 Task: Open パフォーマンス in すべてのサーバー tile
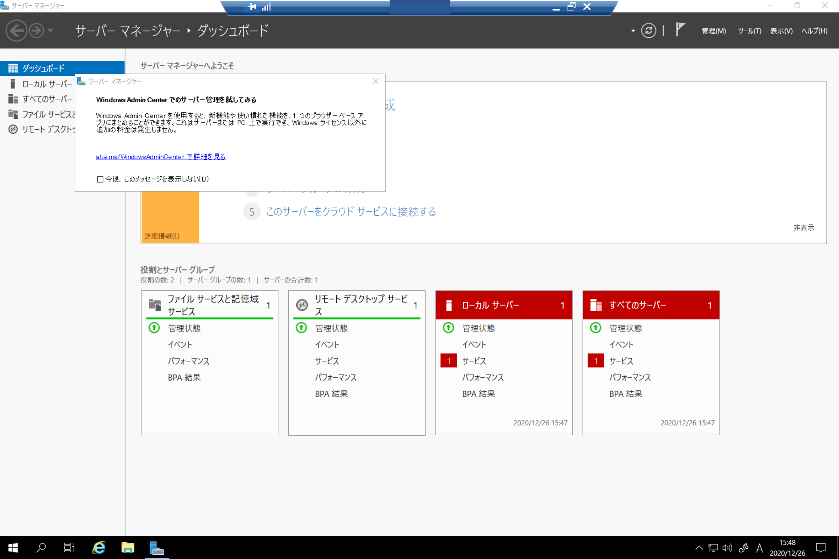(630, 377)
